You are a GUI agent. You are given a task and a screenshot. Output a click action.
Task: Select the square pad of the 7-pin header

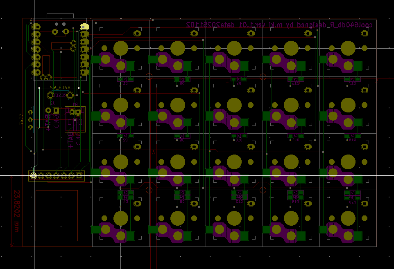pos(79,176)
